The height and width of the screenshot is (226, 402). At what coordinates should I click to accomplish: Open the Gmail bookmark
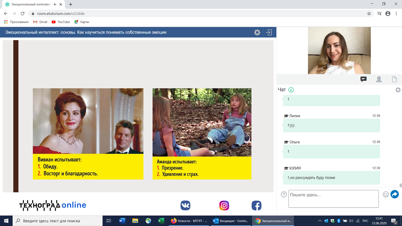[x=40, y=22]
